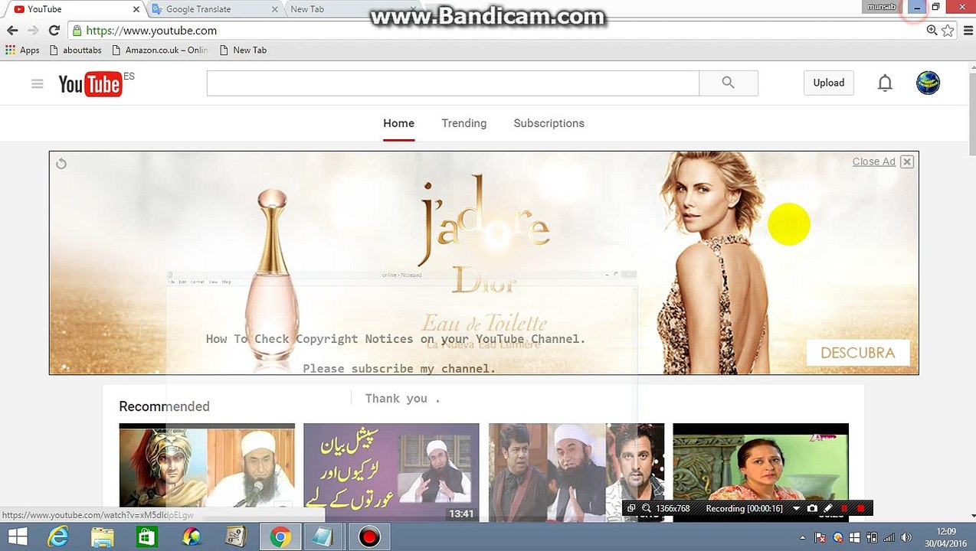This screenshot has height=551, width=976.
Task: Switch to Notepad in taskbar
Action: [324, 537]
